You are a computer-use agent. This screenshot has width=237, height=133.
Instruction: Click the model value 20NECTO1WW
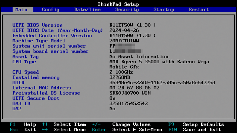coord(124,41)
